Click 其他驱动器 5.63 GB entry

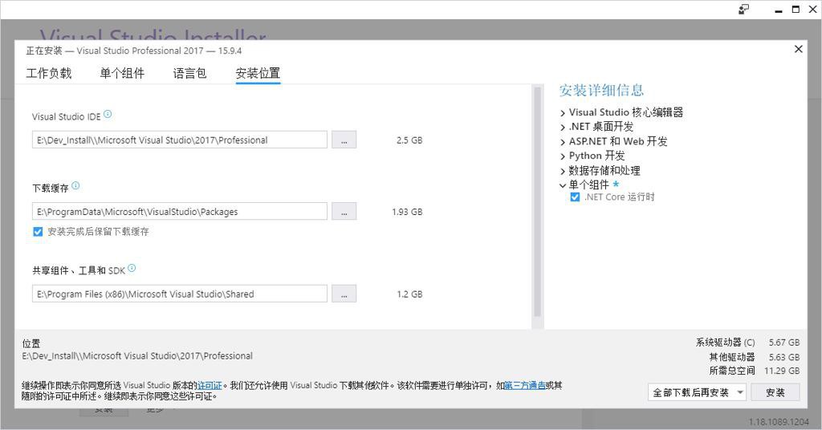[x=755, y=357]
